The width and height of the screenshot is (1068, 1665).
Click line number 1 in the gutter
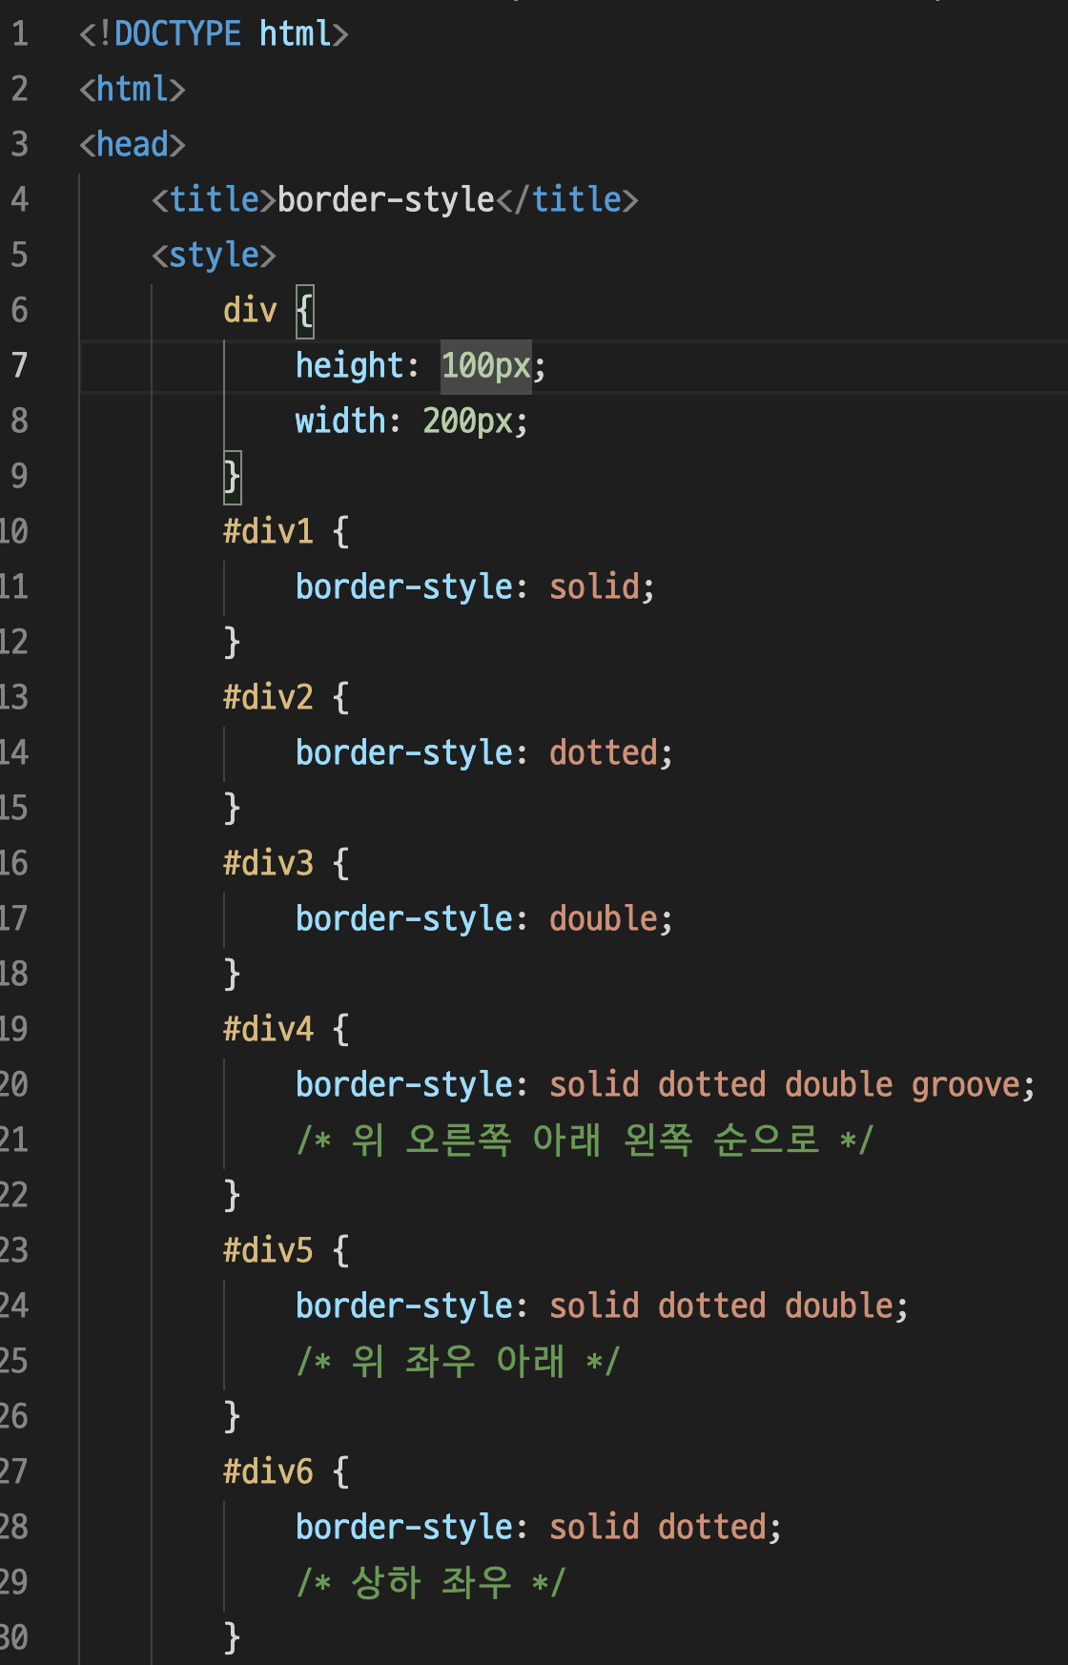19,34
